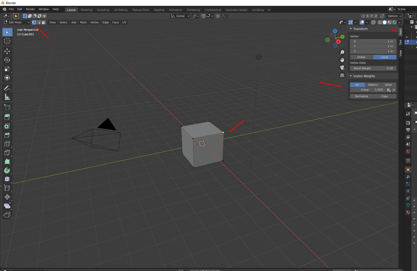Click the Global coordinates button

click(362, 57)
